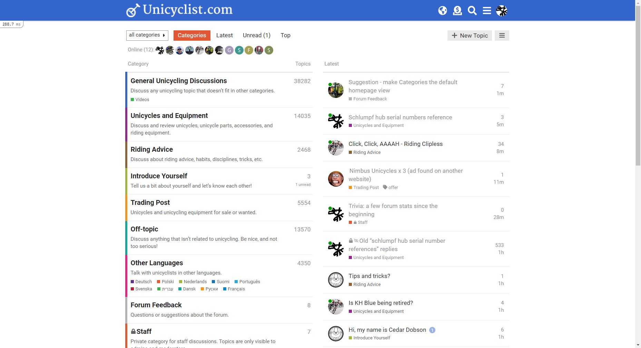Open the hamburger menu in the blue header

[487, 11]
